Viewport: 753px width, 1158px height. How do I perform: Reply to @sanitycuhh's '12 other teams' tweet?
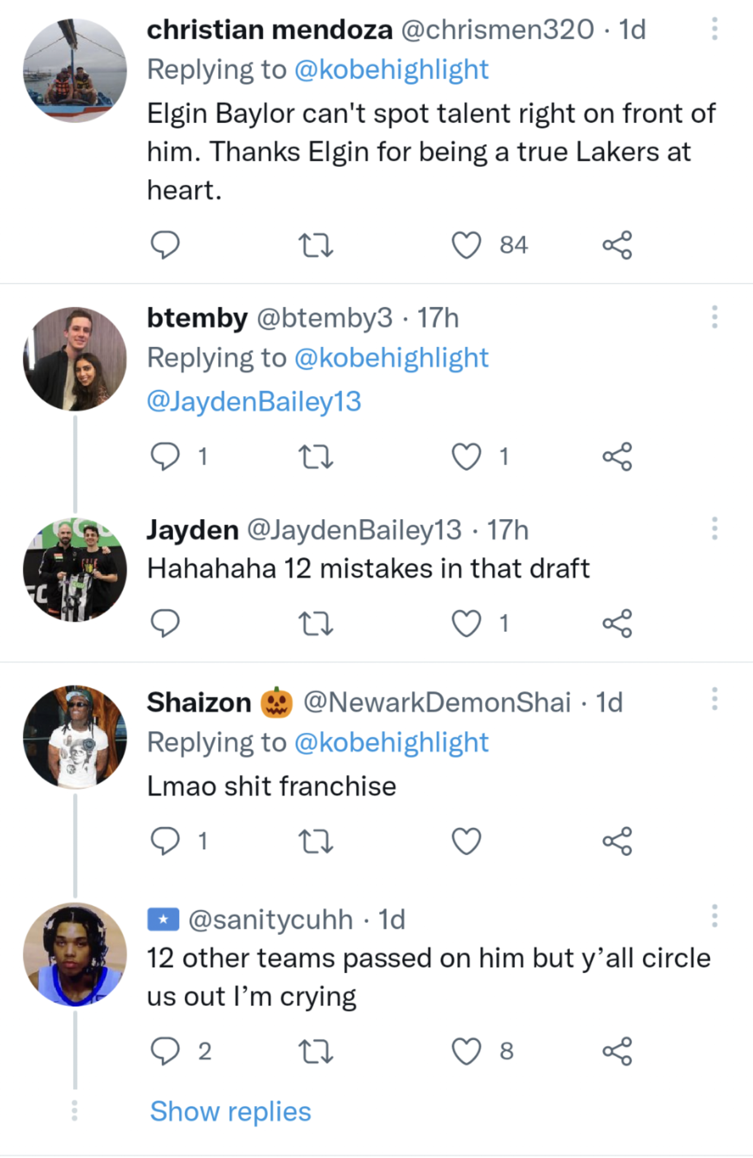(x=165, y=1051)
